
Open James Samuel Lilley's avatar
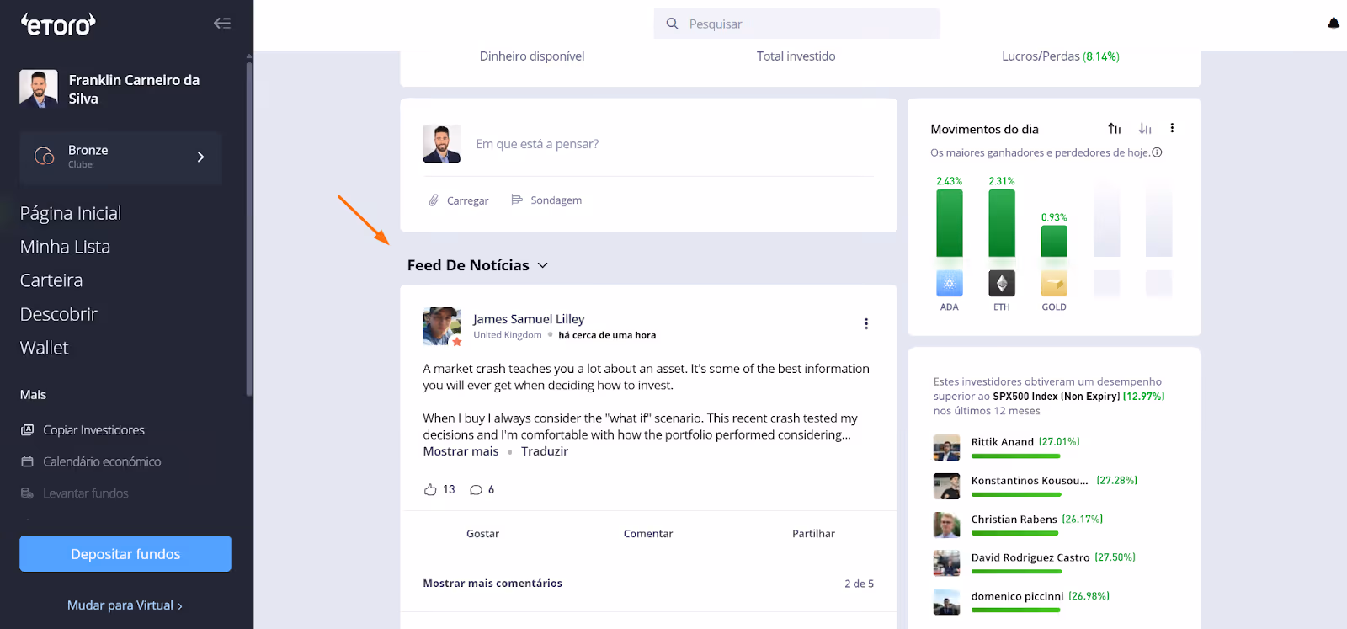click(442, 327)
